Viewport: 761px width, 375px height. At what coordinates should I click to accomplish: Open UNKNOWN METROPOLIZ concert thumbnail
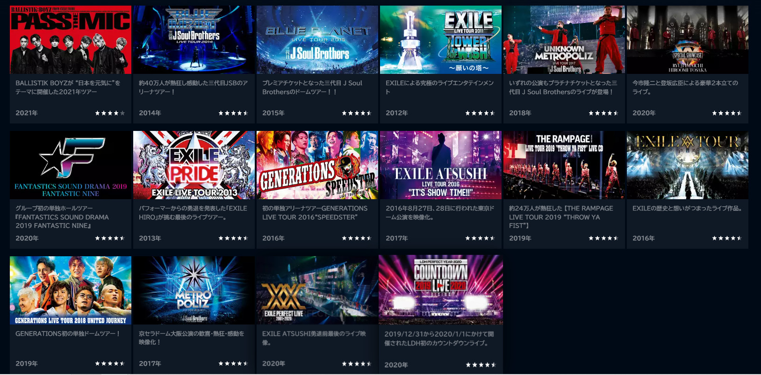[x=564, y=40]
